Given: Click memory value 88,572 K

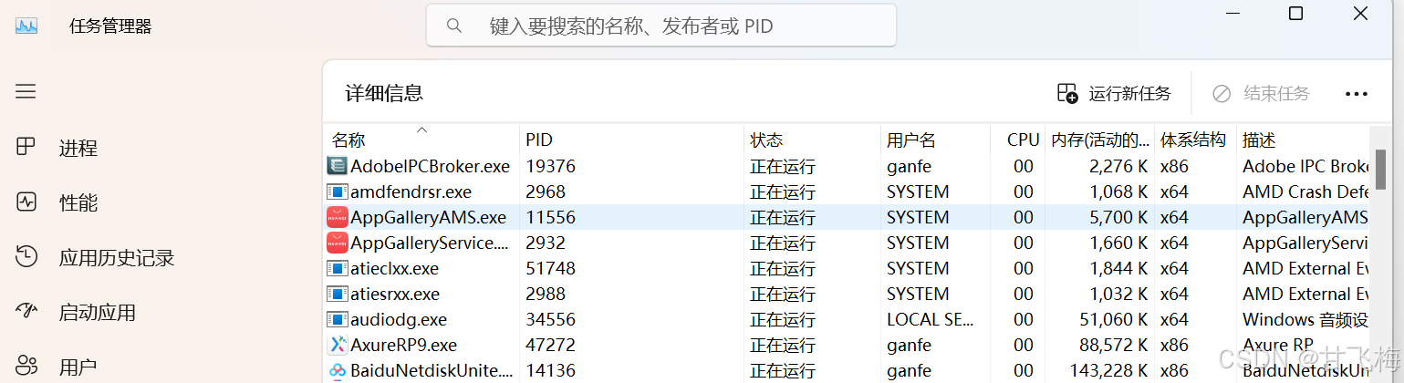Looking at the screenshot, I should click(1113, 345).
